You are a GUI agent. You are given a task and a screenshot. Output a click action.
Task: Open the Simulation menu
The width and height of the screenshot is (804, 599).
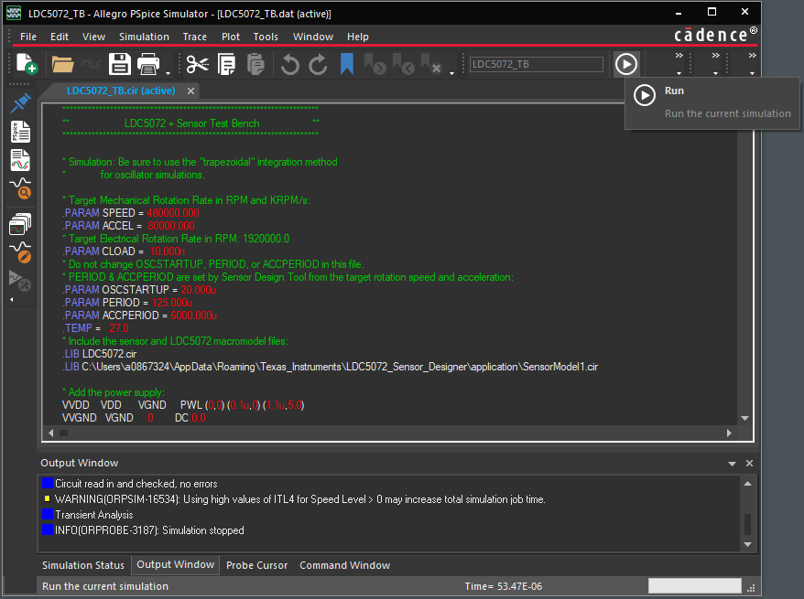[x=144, y=37]
